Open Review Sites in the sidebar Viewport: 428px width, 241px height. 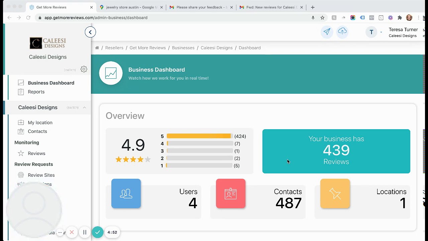tap(41, 175)
